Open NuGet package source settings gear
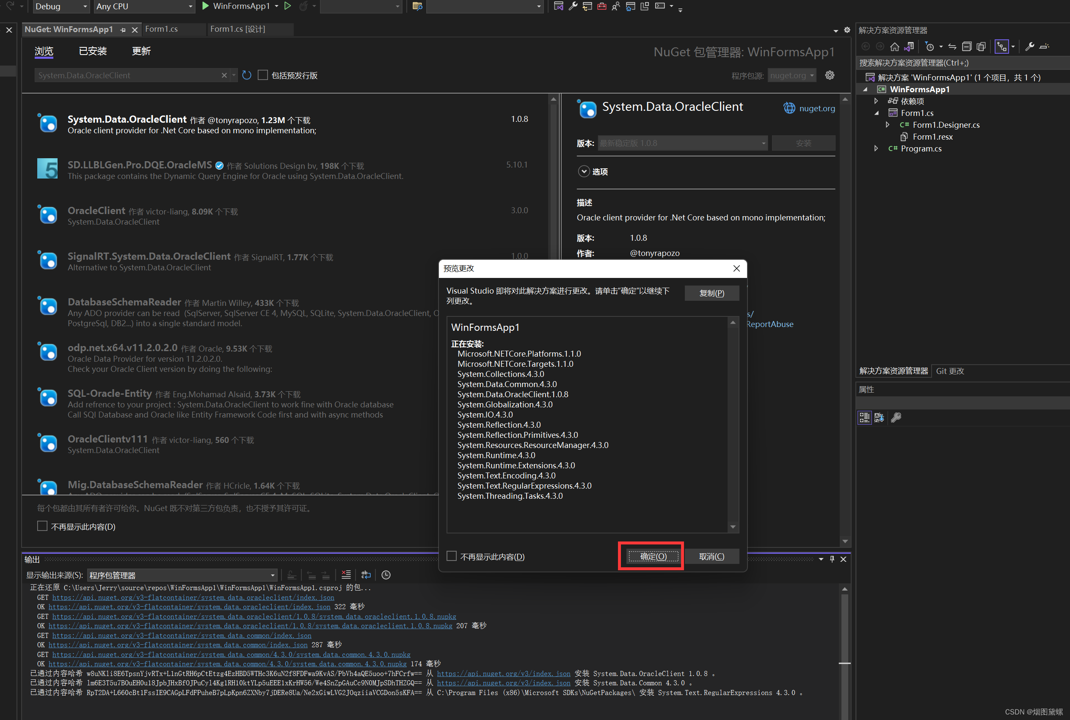The width and height of the screenshot is (1070, 720). [x=829, y=75]
